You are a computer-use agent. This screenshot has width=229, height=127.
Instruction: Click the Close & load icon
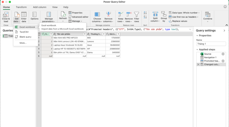6,15
